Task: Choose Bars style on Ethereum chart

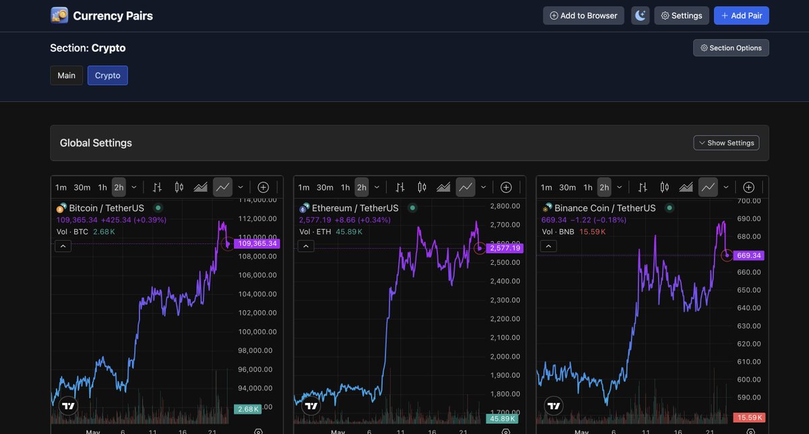Action: tap(400, 187)
